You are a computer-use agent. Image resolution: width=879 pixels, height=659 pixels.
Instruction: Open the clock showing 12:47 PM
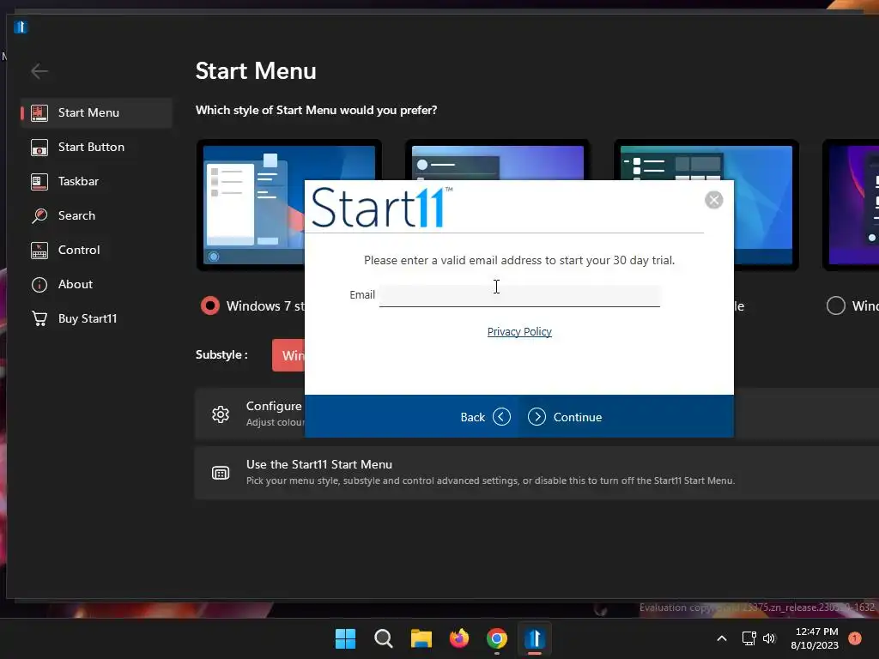pos(815,638)
